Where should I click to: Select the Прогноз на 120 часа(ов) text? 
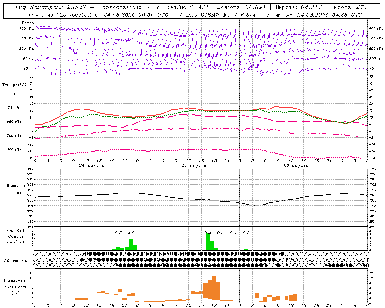coord(58,15)
